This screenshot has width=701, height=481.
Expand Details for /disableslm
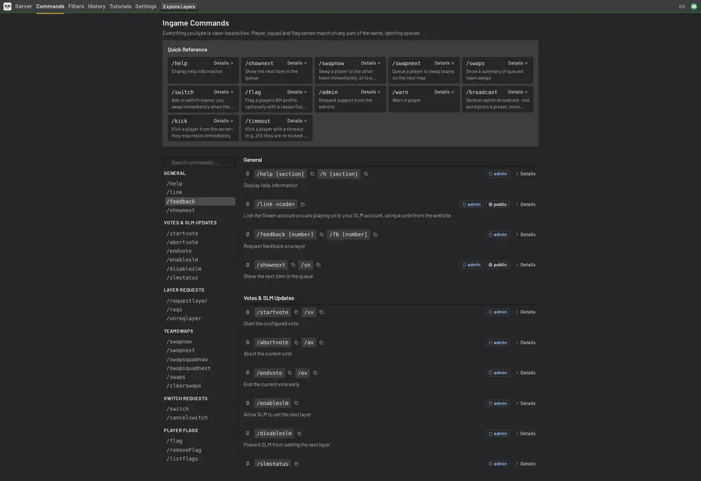tap(525, 434)
